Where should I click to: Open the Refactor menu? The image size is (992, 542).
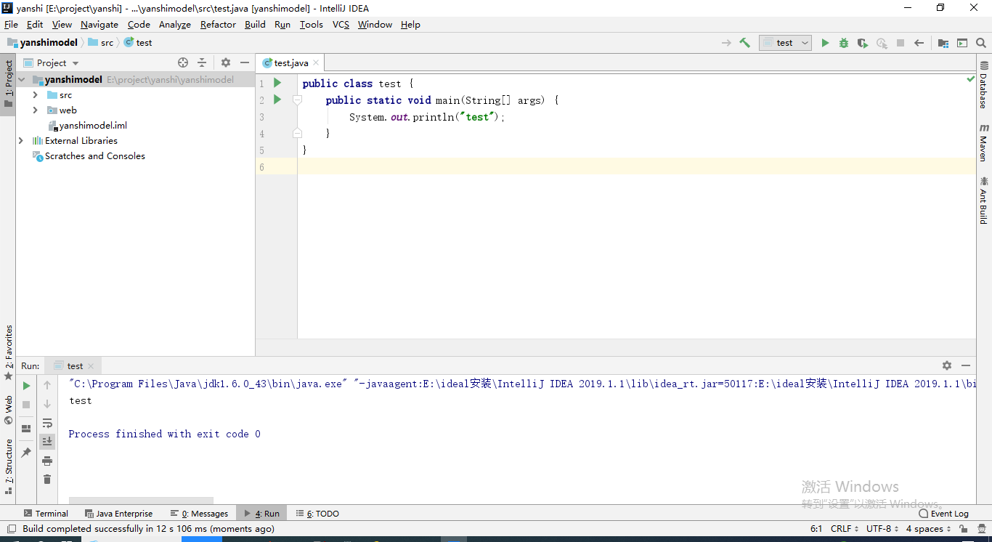(x=218, y=24)
